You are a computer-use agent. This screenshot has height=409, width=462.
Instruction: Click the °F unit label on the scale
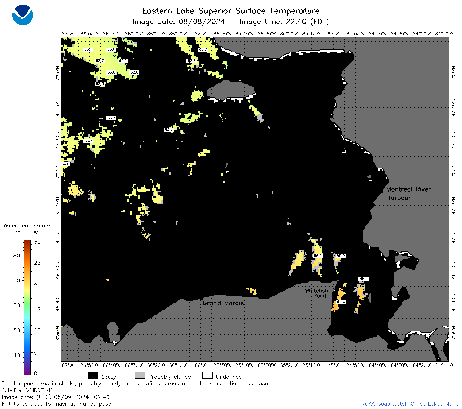(18, 233)
